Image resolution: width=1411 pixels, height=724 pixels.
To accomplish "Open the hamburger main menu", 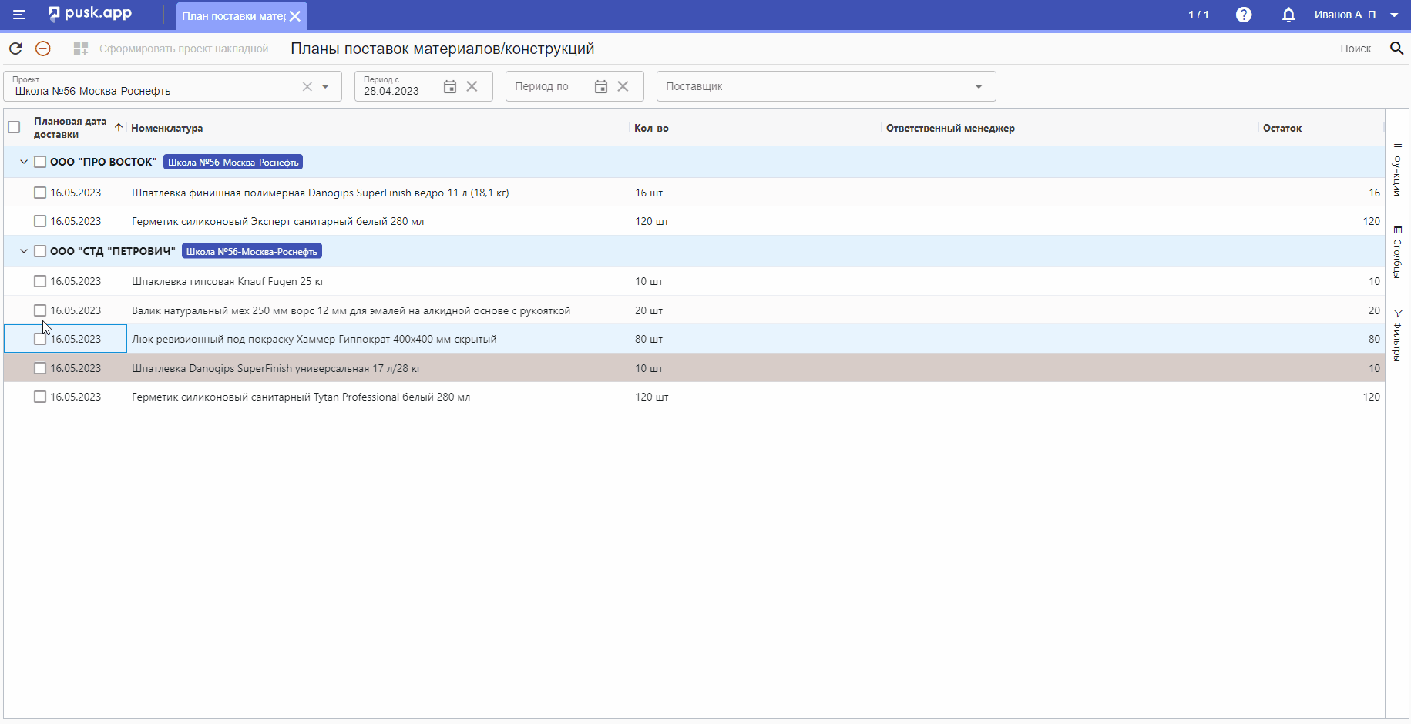I will point(19,15).
